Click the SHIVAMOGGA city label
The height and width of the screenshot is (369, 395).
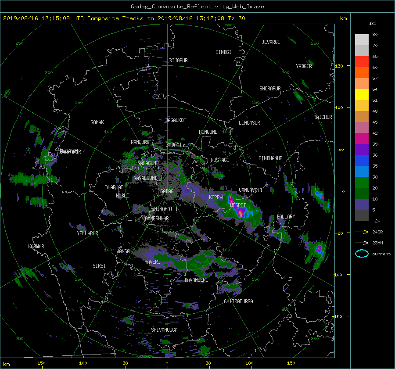tap(164, 330)
